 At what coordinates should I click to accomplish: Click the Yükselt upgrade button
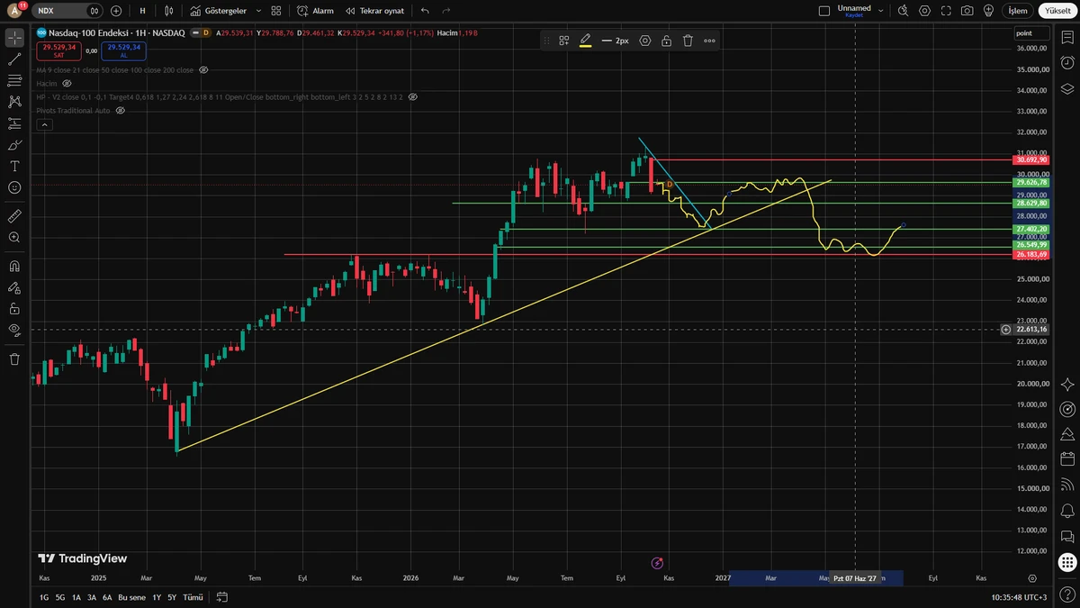point(1056,11)
